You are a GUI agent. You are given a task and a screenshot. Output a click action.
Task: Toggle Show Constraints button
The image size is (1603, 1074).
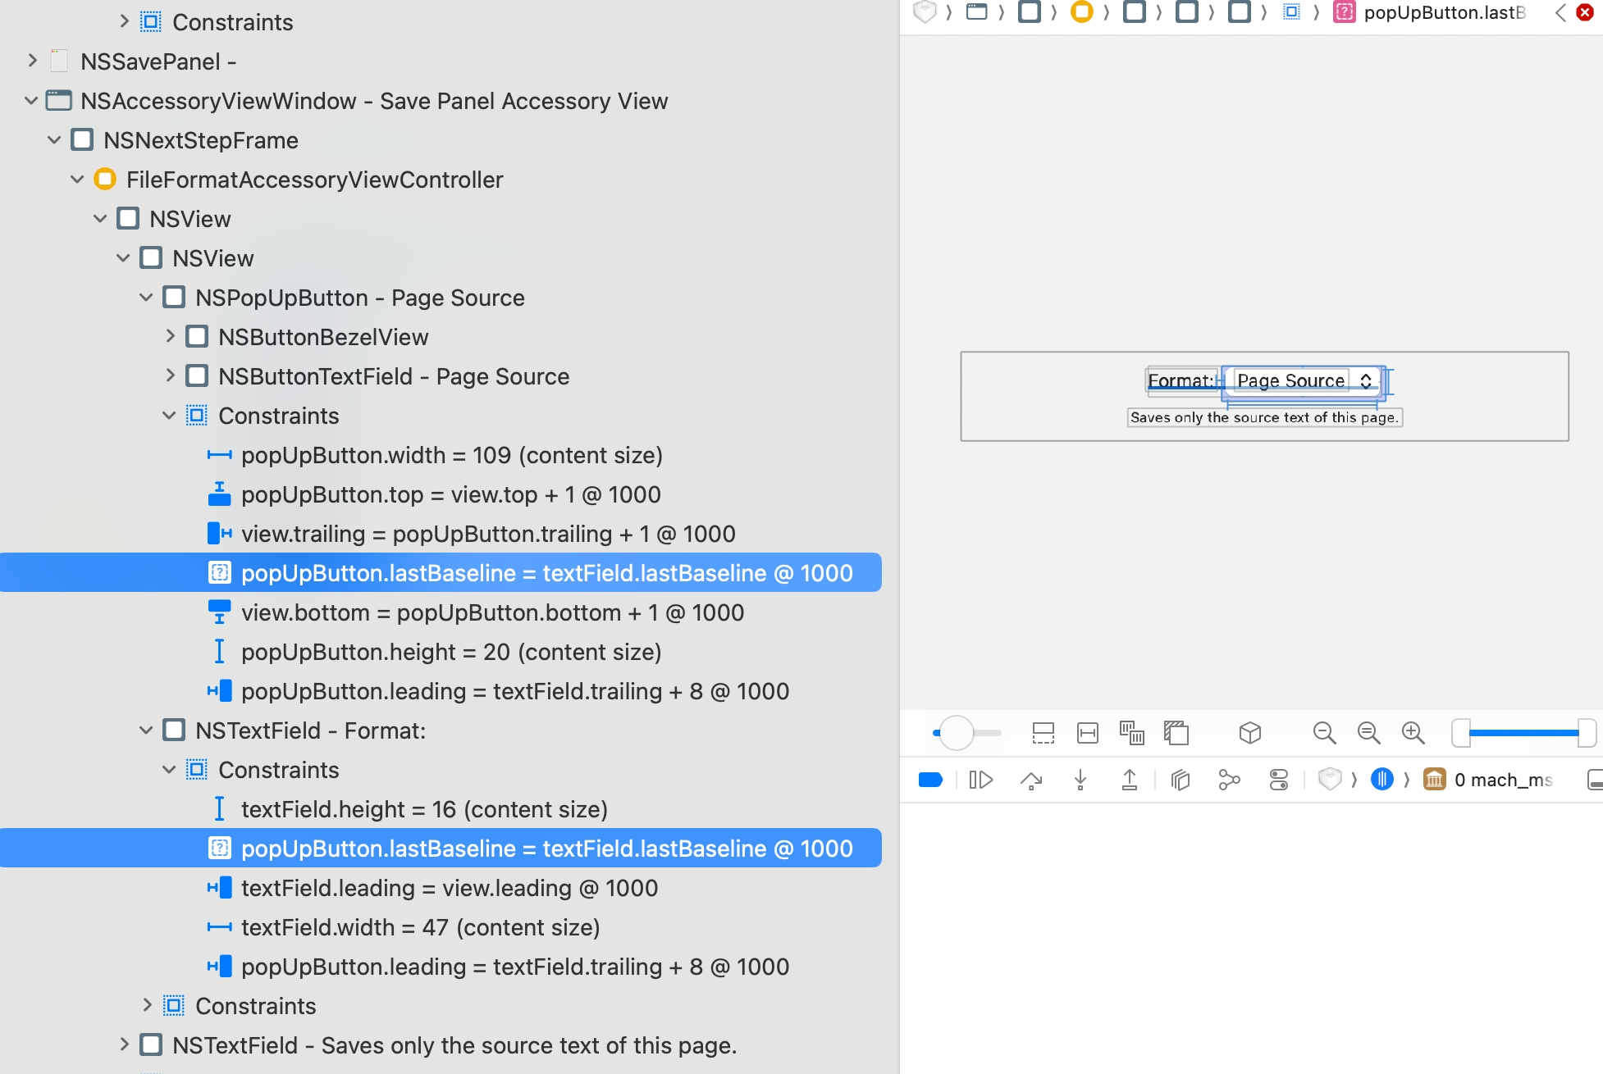point(1087,732)
